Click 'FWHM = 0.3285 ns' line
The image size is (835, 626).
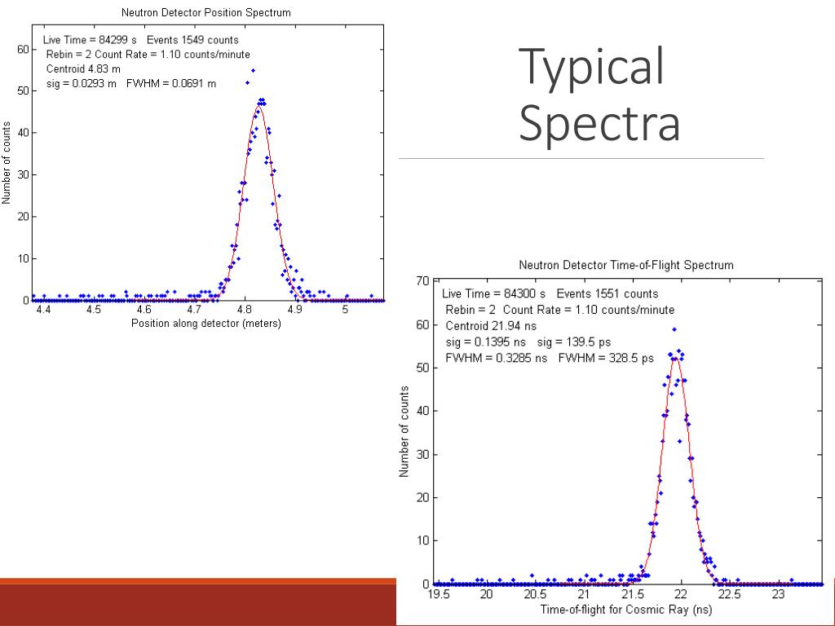550,358
